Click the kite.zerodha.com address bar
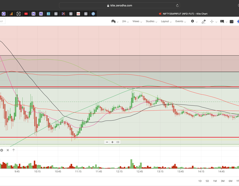 coord(119,6)
